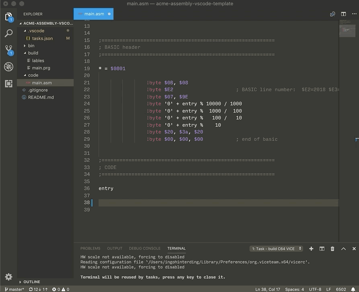Viewport: 359px width, 292px height.
Task: Click 'Terminal will be reused by tasks' message
Action: 153,277
